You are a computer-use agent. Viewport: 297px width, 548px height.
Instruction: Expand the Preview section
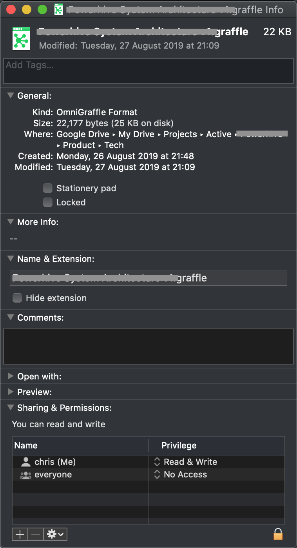pyautogui.click(x=11, y=392)
